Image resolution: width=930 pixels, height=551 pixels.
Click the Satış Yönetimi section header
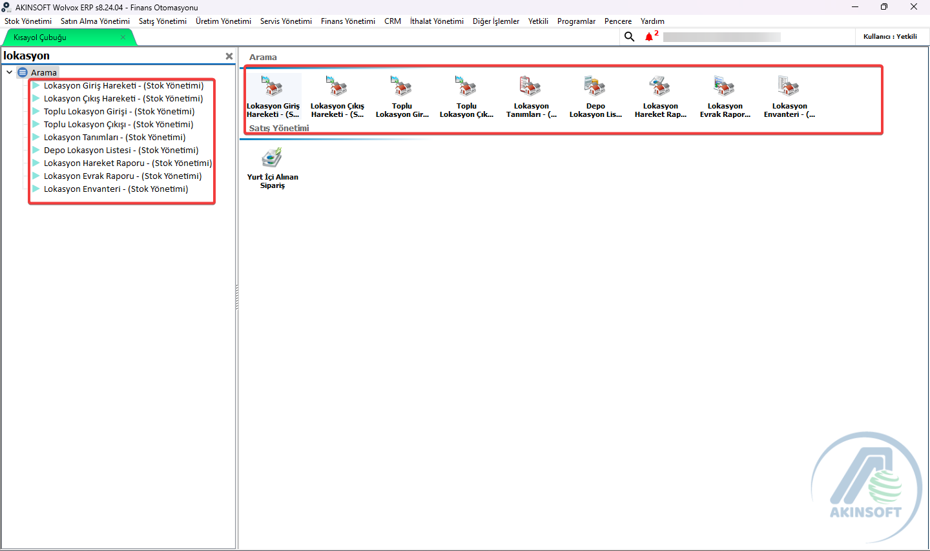click(x=279, y=129)
